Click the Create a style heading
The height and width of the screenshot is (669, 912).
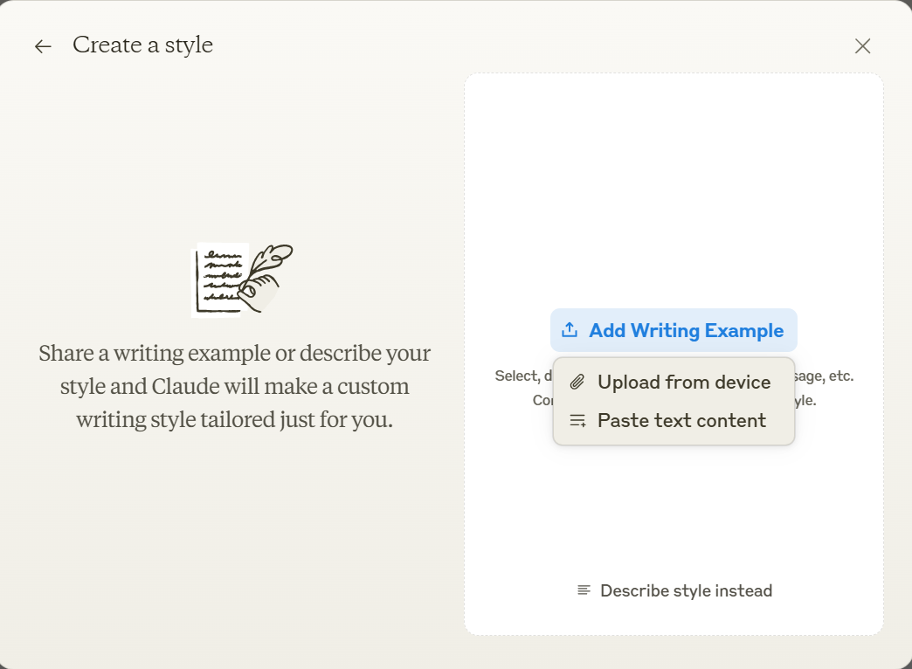pyautogui.click(x=142, y=45)
